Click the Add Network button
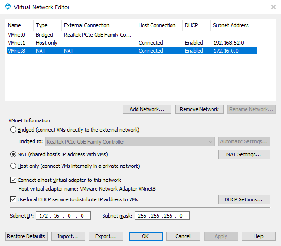 coord(147,109)
